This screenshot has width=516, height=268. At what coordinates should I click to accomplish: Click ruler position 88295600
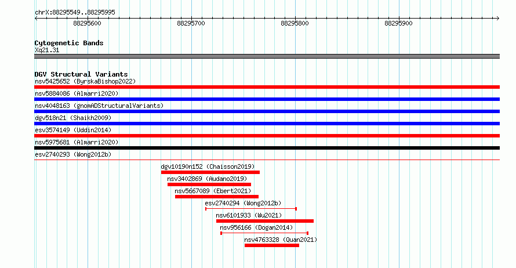point(87,23)
